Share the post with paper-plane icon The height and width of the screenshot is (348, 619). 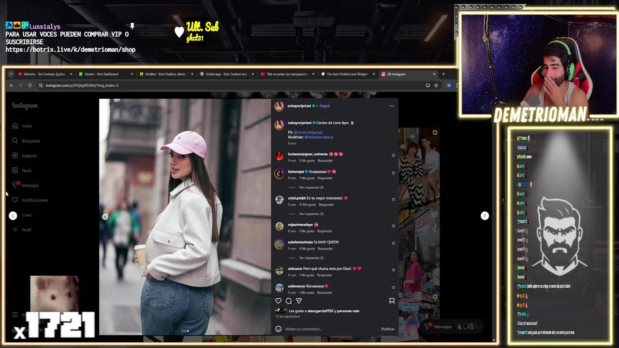[299, 301]
